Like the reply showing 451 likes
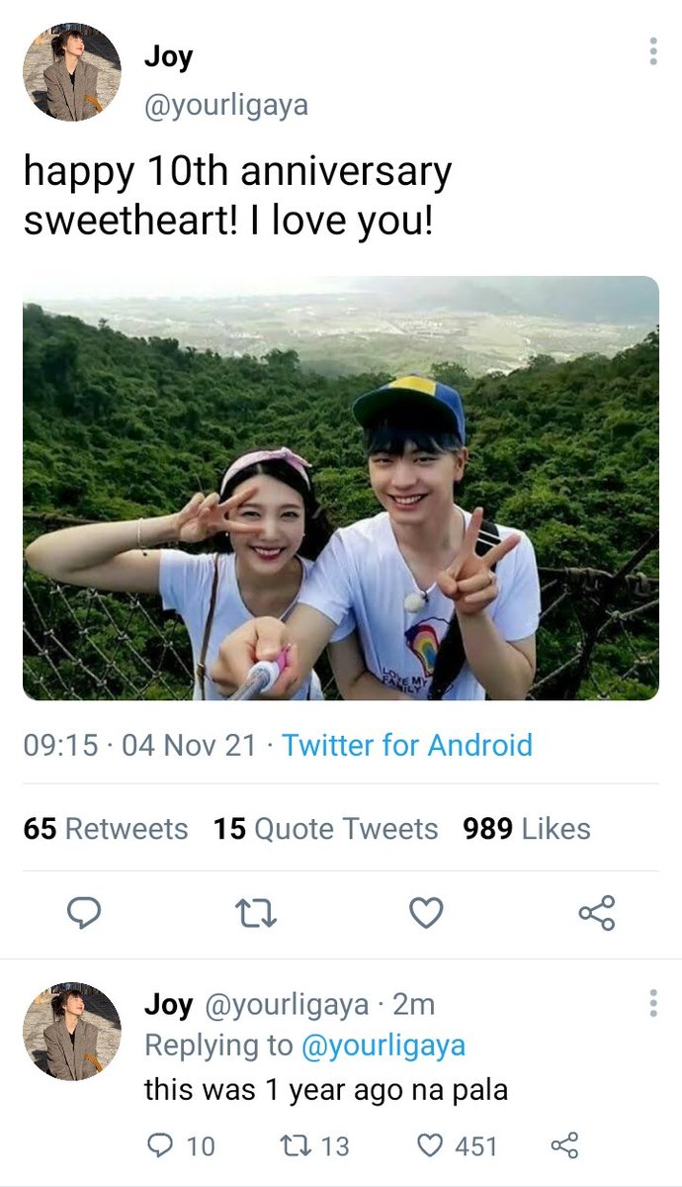 click(x=457, y=1146)
